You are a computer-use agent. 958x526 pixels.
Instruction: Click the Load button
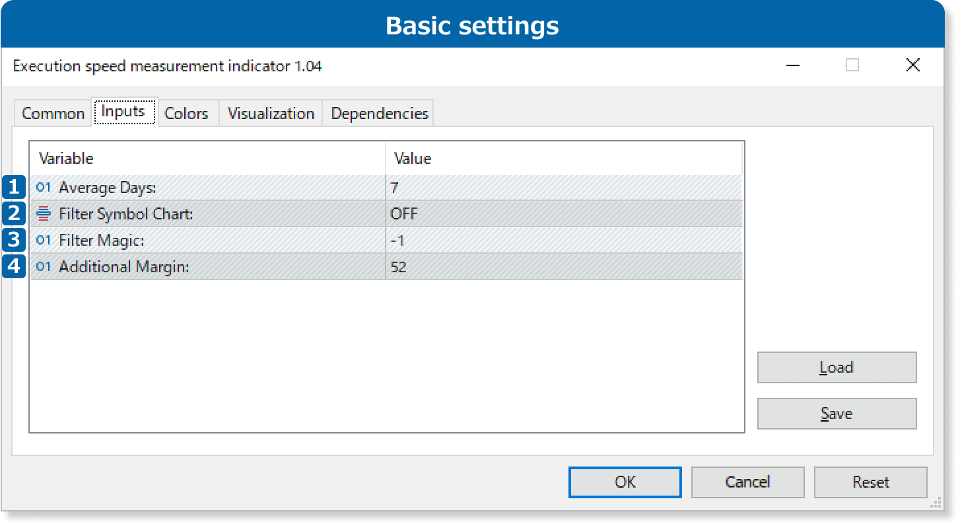(837, 367)
